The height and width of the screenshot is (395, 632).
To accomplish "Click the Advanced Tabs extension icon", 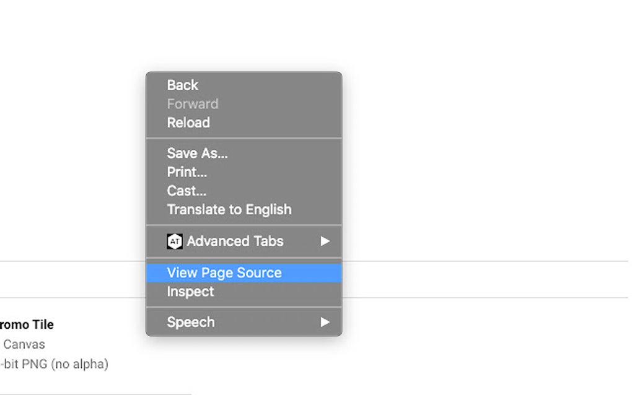I will coord(175,241).
